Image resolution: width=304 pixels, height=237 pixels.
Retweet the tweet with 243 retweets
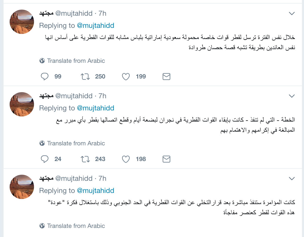(x=85, y=159)
